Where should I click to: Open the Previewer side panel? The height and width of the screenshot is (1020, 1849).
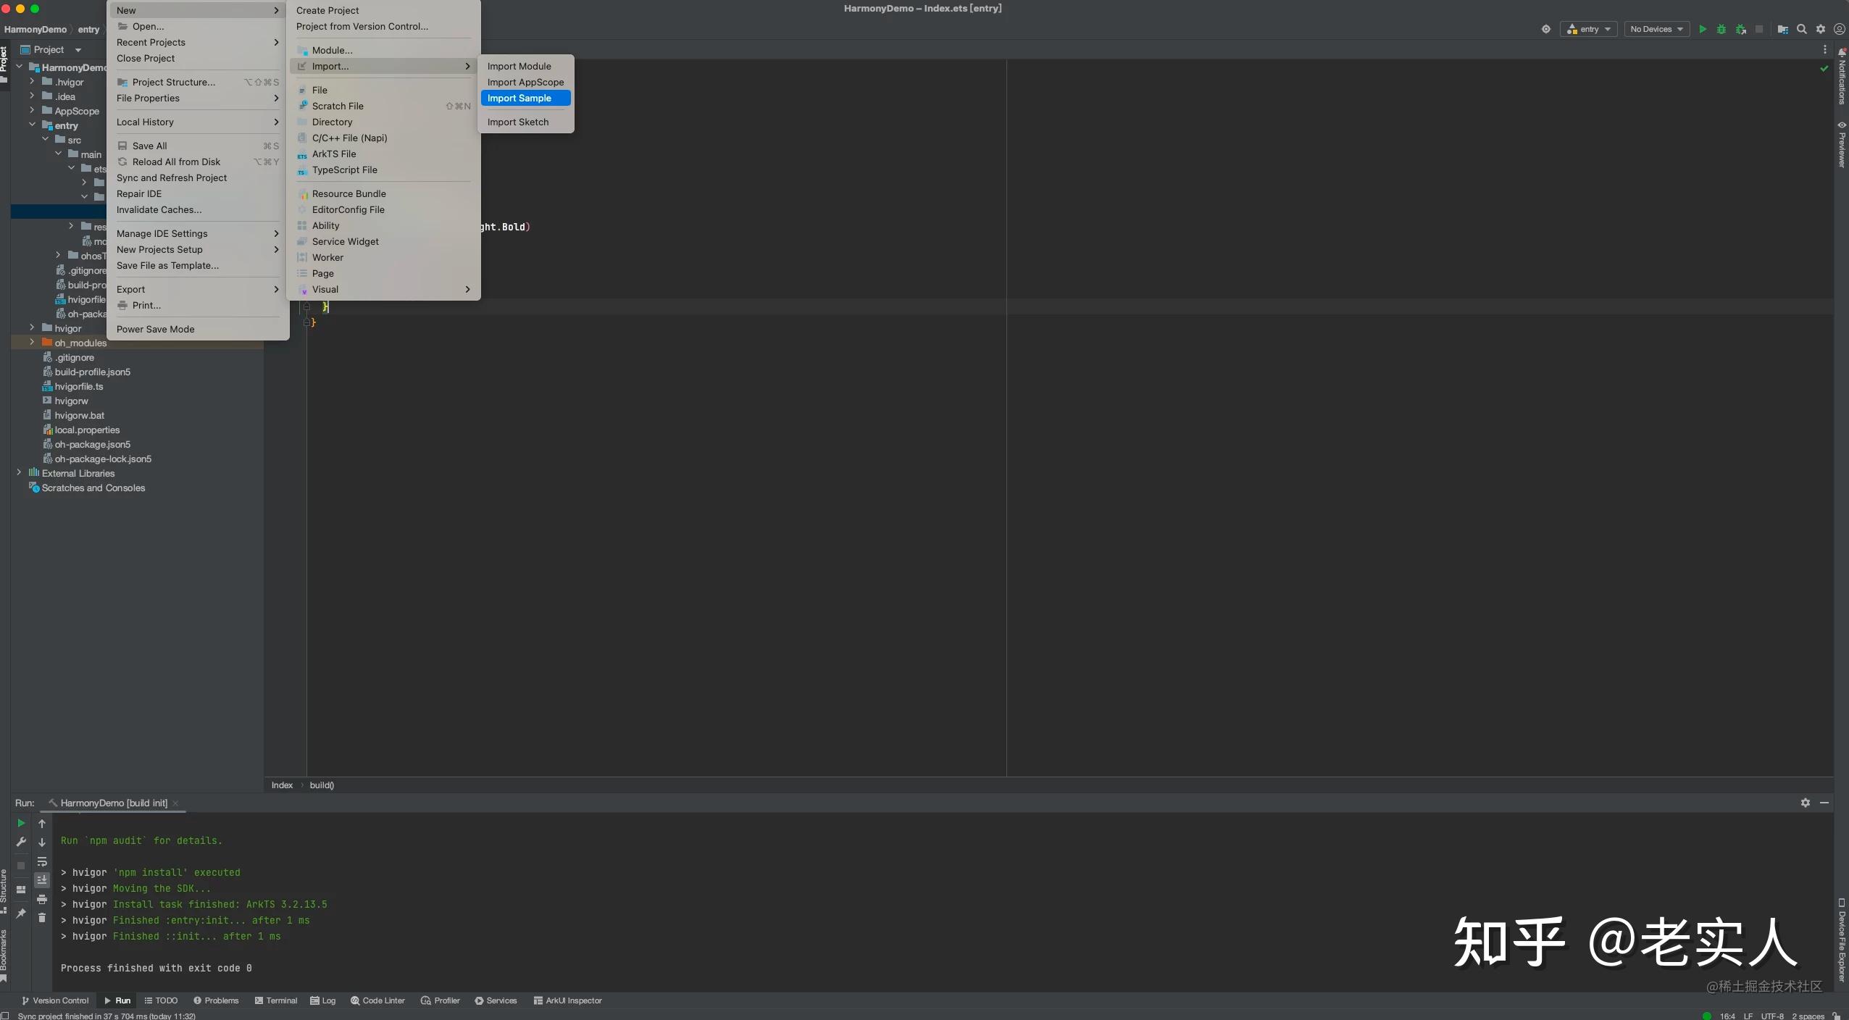click(x=1841, y=145)
